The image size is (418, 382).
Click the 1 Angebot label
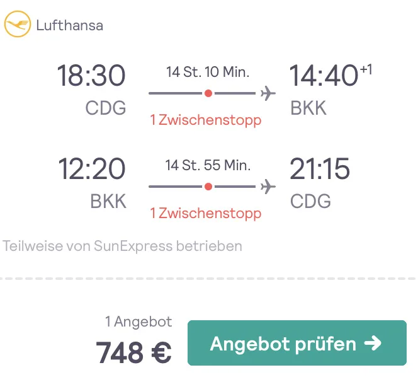pyautogui.click(x=138, y=321)
